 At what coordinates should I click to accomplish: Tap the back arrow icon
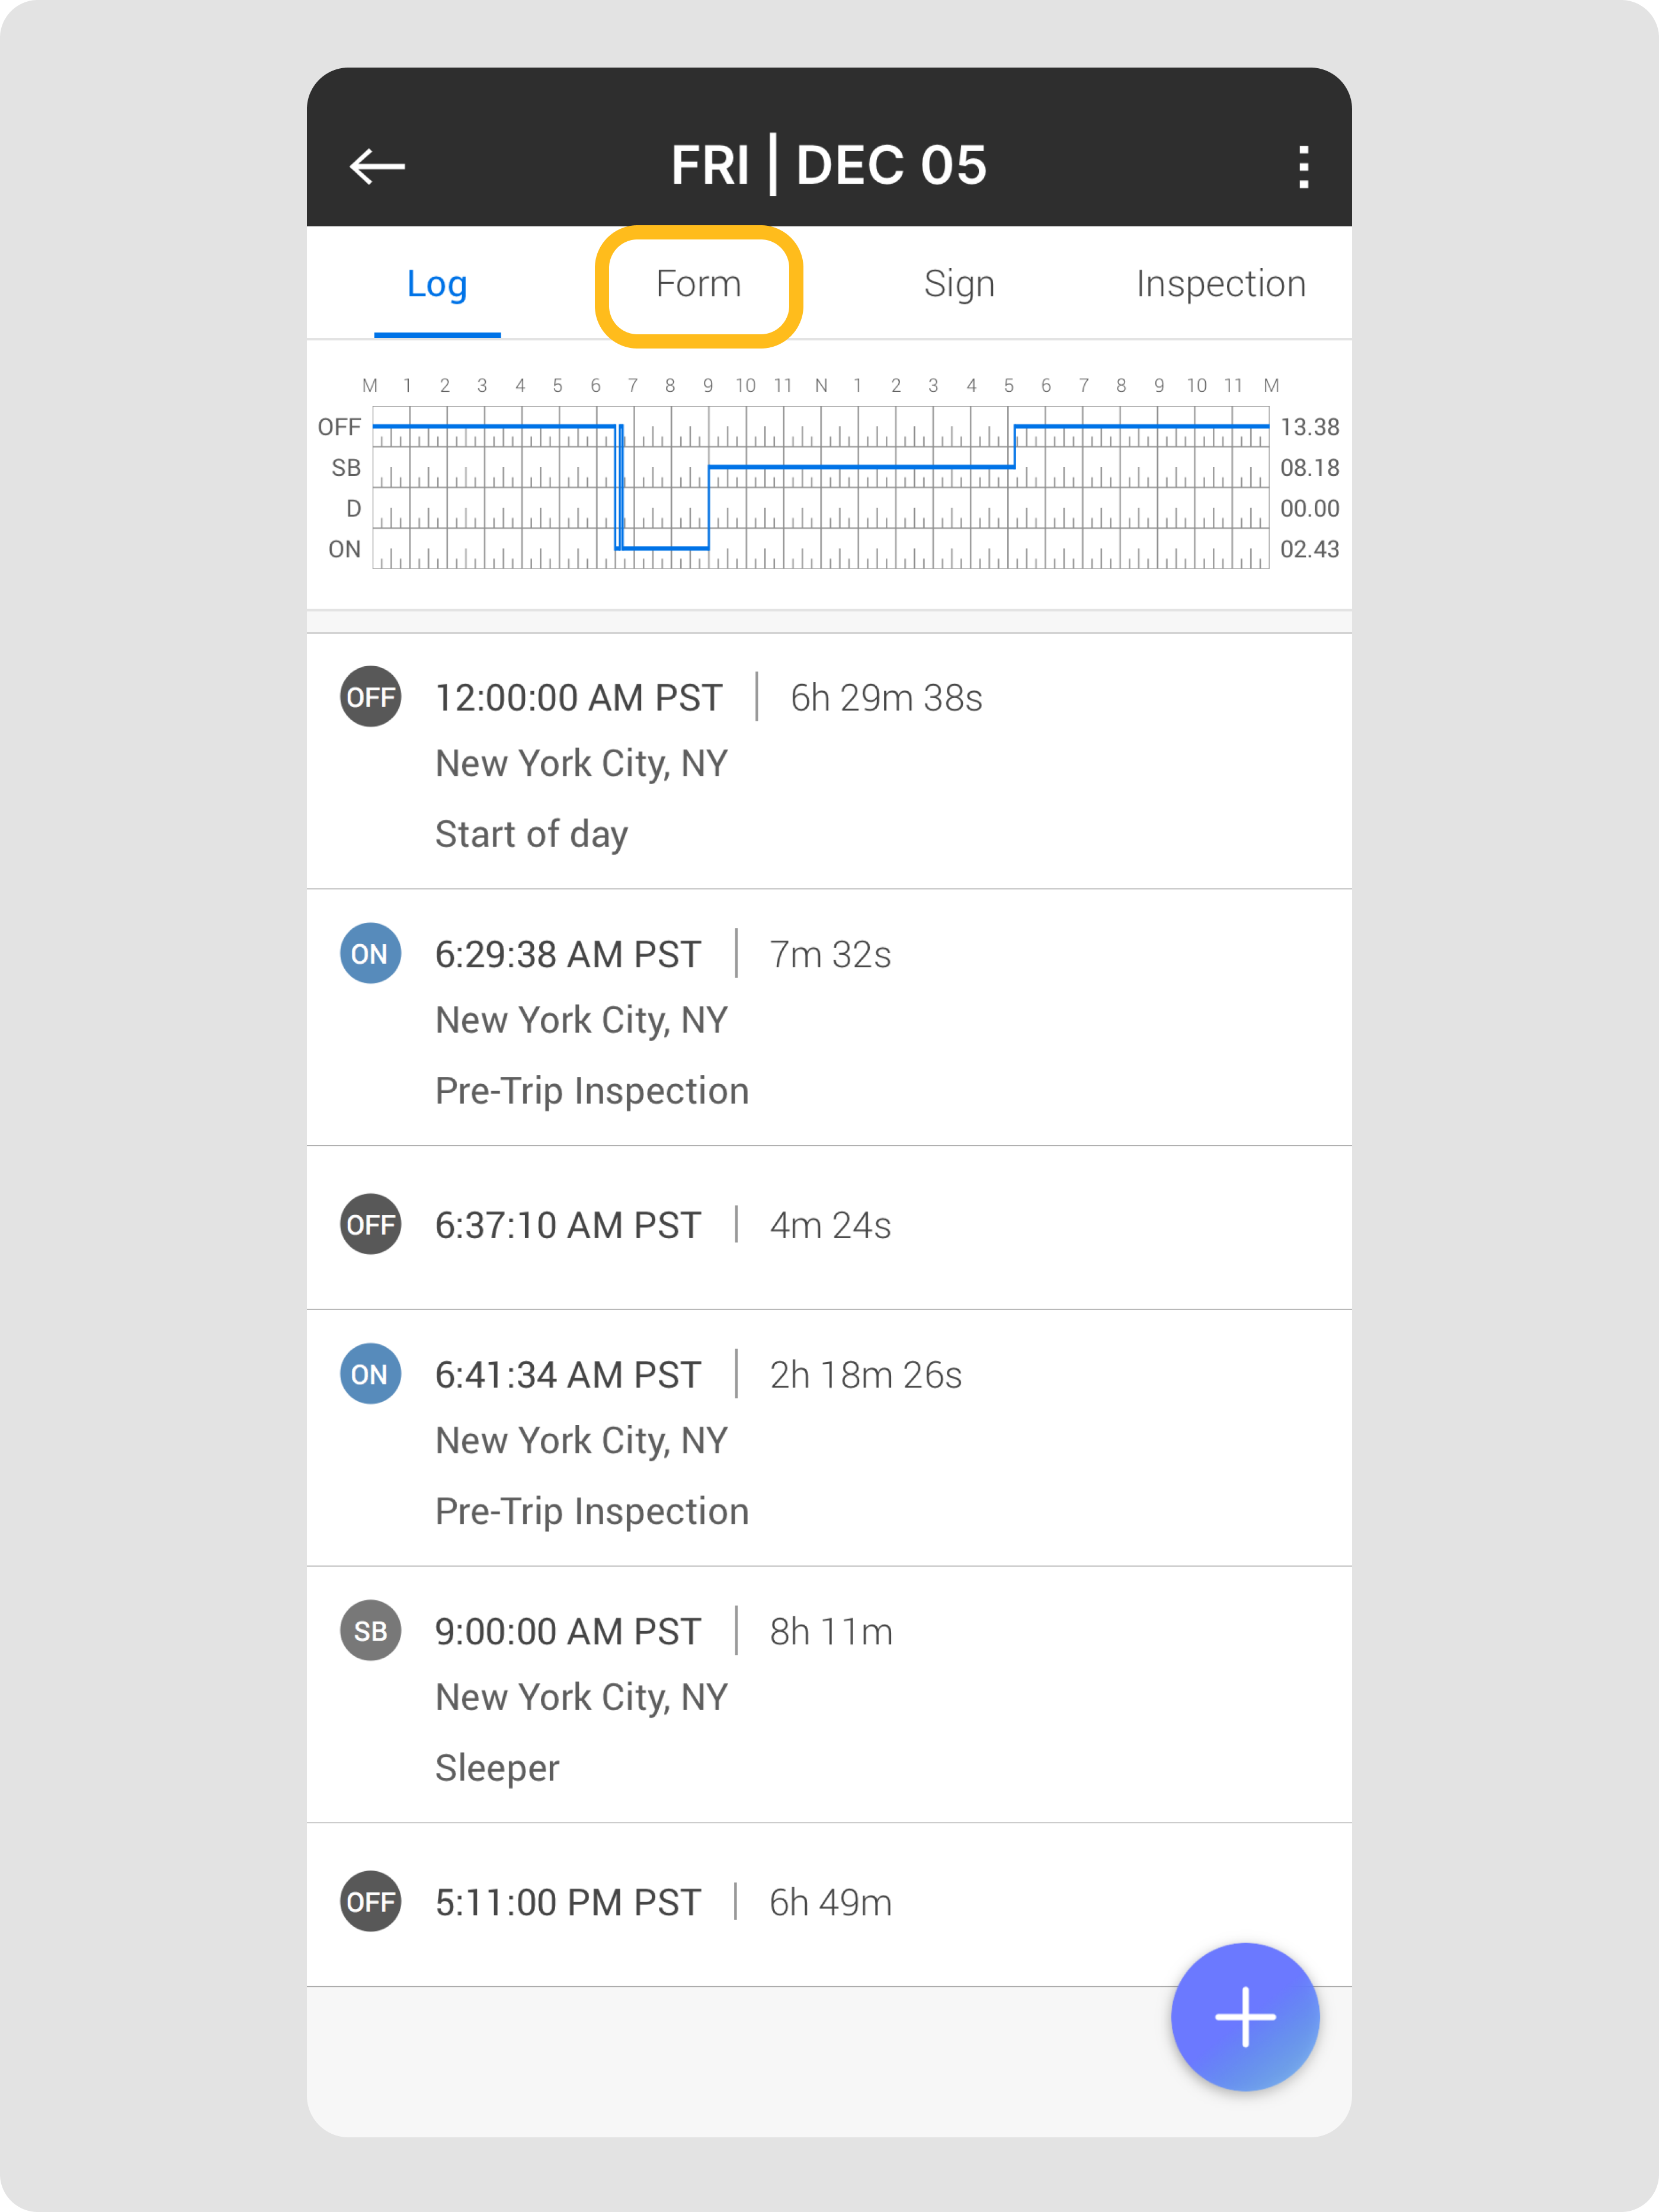click(x=377, y=166)
